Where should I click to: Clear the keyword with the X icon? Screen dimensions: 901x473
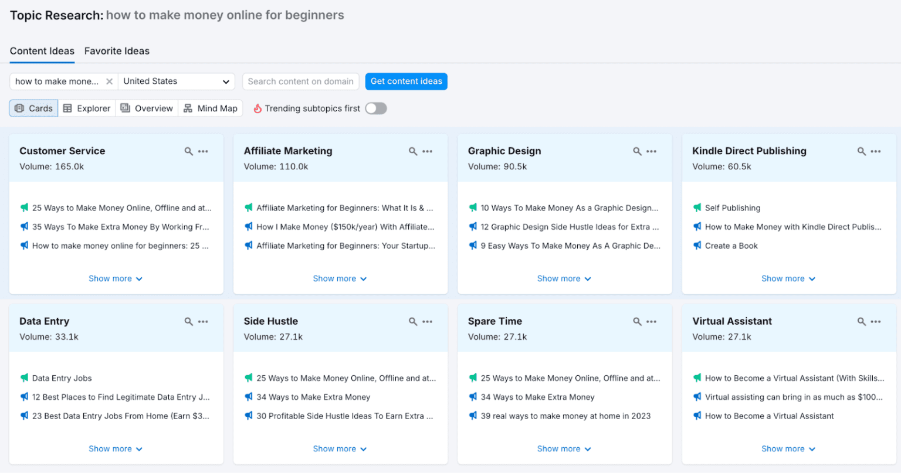pos(109,81)
